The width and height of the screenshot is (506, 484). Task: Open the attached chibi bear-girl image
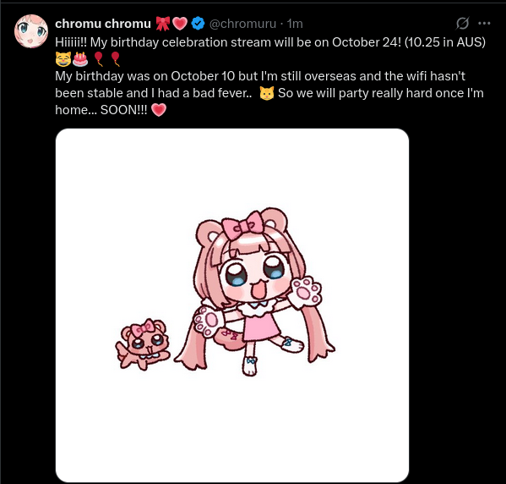click(232, 305)
